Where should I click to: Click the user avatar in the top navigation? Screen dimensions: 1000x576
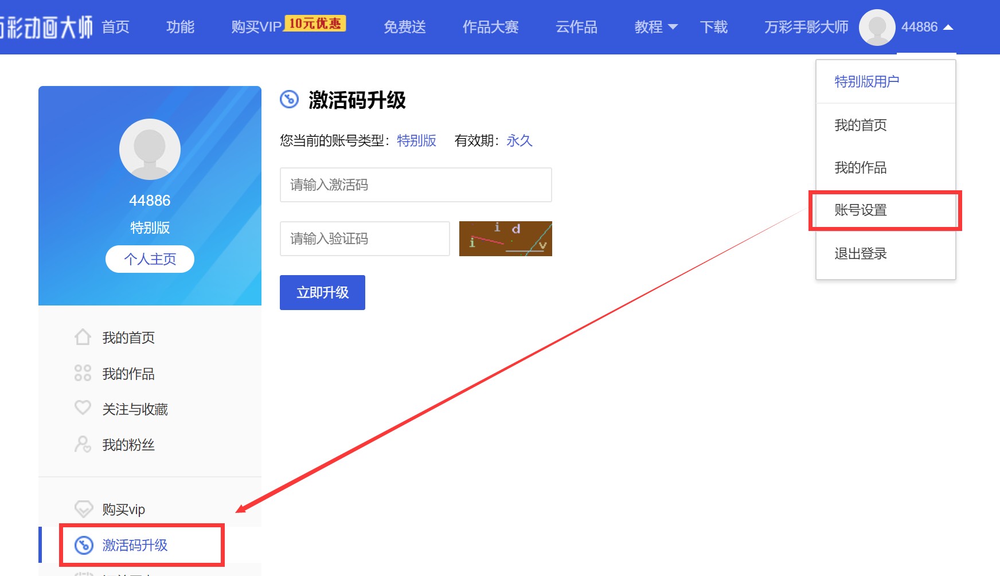[877, 27]
